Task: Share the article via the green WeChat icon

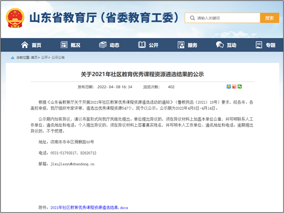Action: tap(240, 87)
